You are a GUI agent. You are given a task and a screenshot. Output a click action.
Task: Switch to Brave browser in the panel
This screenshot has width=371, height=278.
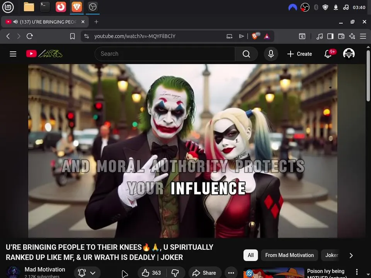pos(77,7)
